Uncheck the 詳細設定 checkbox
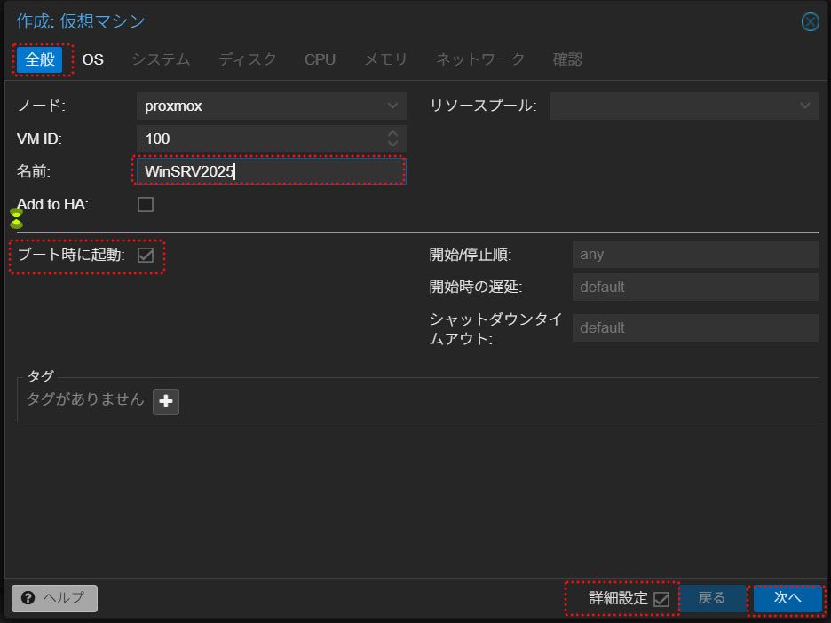The width and height of the screenshot is (831, 623). click(661, 599)
